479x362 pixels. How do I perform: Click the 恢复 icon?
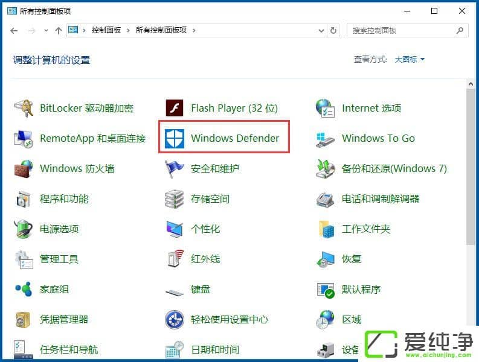pyautogui.click(x=325, y=259)
